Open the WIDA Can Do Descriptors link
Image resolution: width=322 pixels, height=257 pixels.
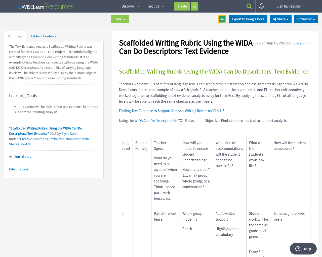pyautogui.click(x=154, y=120)
